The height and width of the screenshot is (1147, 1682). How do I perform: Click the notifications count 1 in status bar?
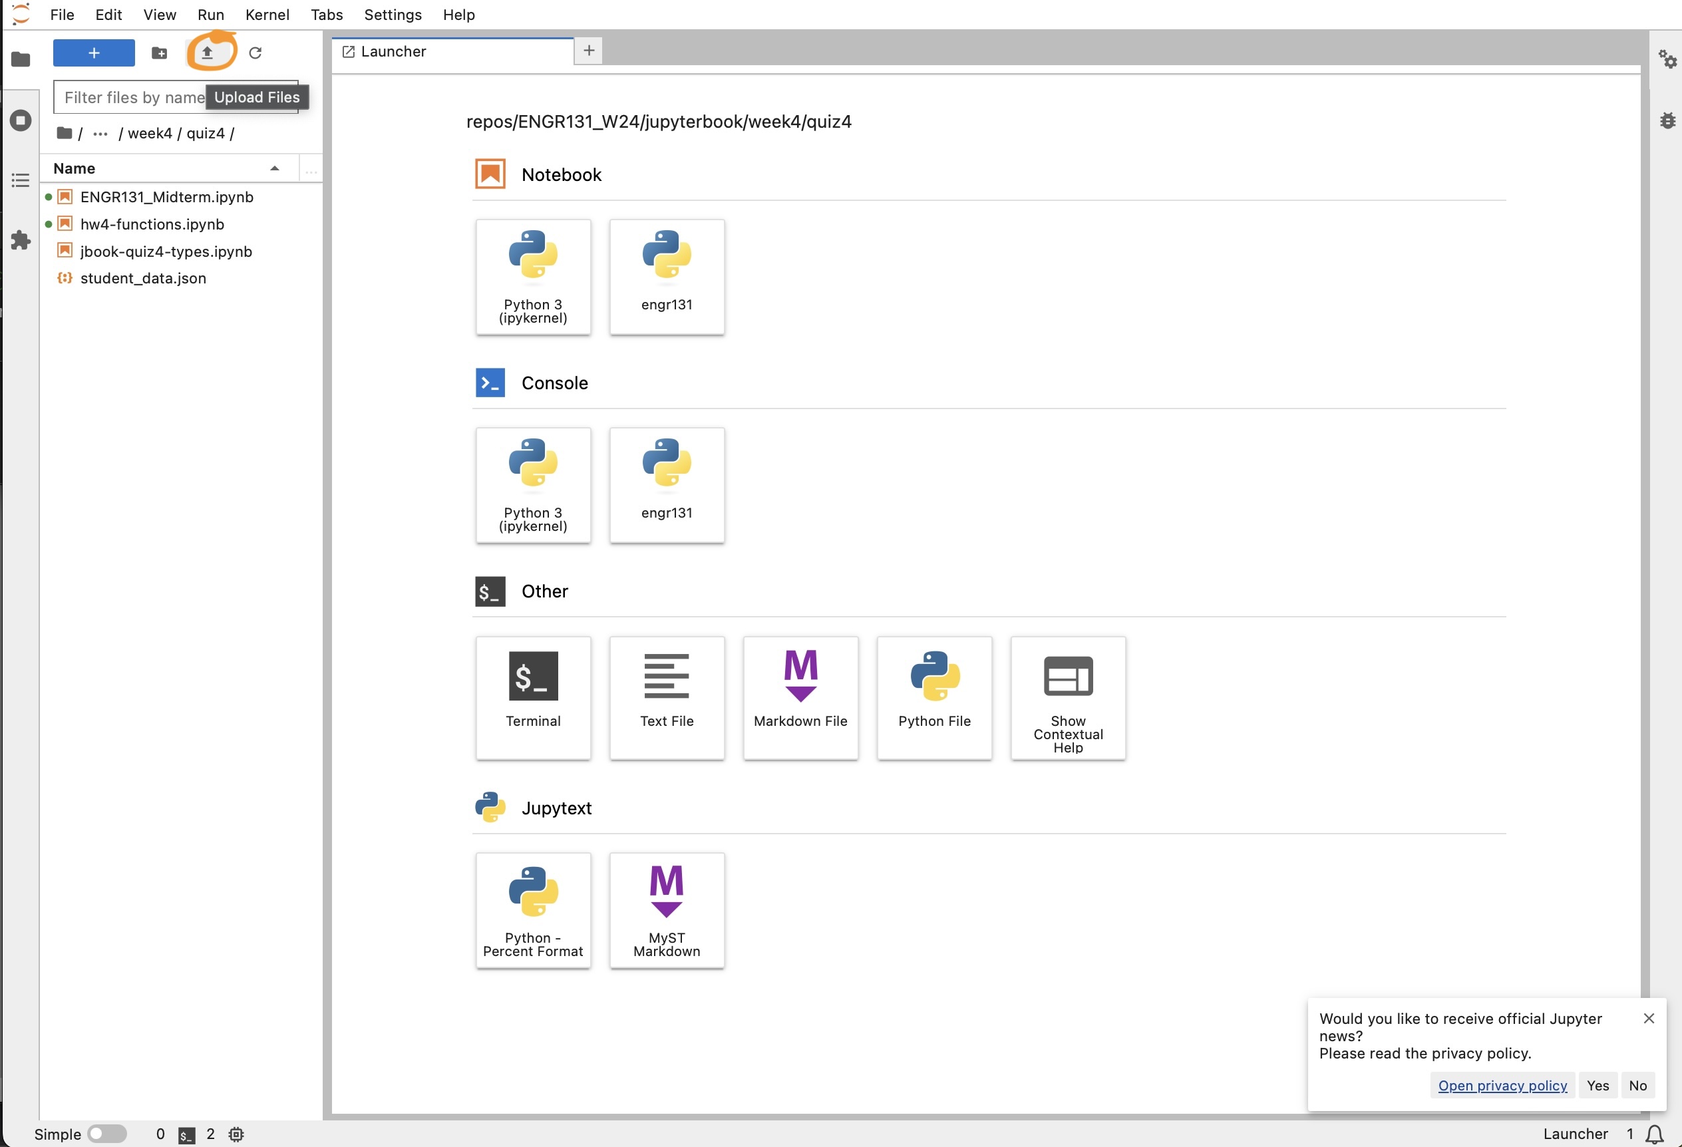(1630, 1134)
